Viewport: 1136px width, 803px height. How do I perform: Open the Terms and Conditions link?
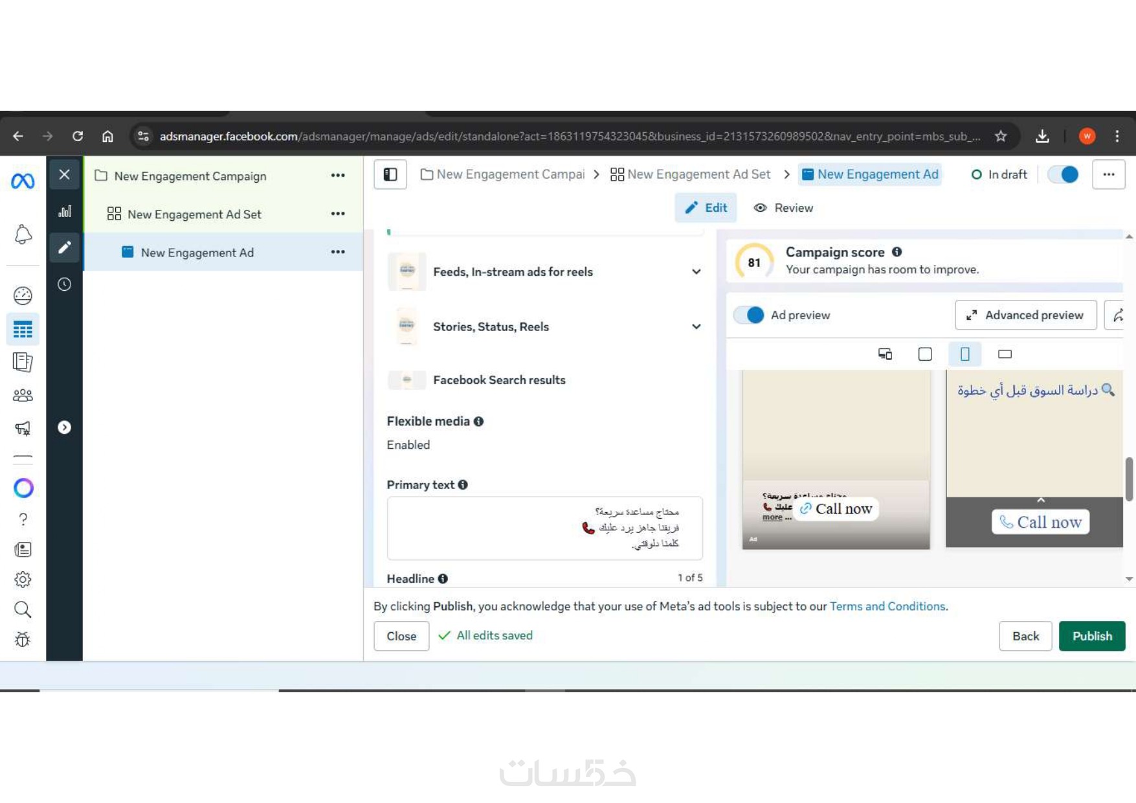pos(887,606)
